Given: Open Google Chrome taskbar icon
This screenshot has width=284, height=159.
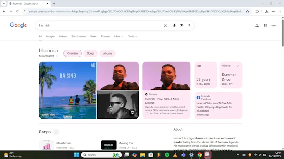Looking at the screenshot, I should point(200,155).
